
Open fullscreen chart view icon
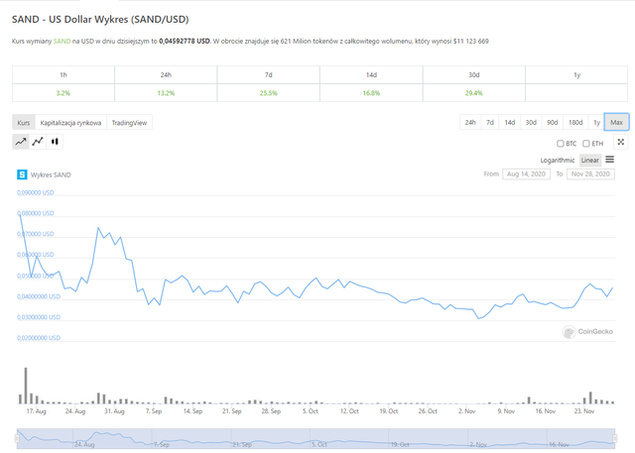tap(621, 142)
